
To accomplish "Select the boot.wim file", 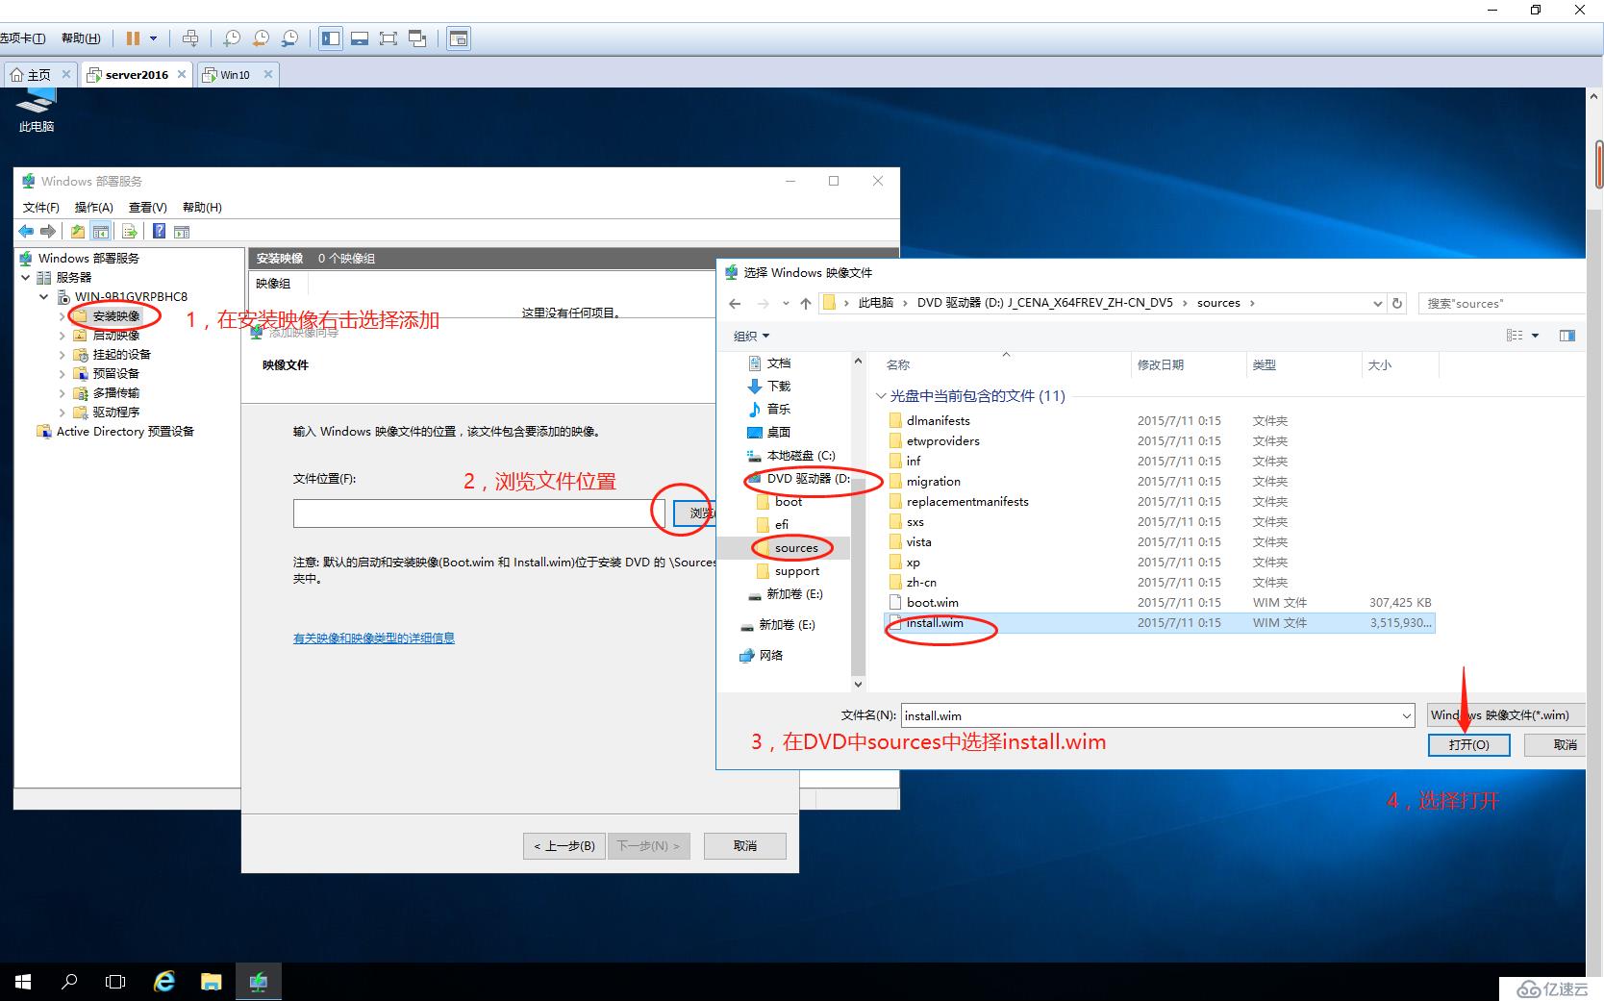I will pos(932,602).
